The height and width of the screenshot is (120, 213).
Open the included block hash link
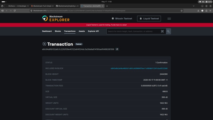pyautogui.click(x=139, y=68)
